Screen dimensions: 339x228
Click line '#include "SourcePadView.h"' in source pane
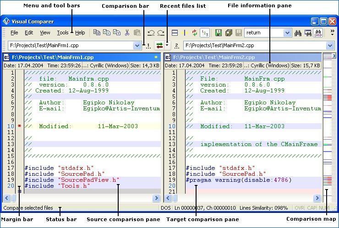pos(72,180)
